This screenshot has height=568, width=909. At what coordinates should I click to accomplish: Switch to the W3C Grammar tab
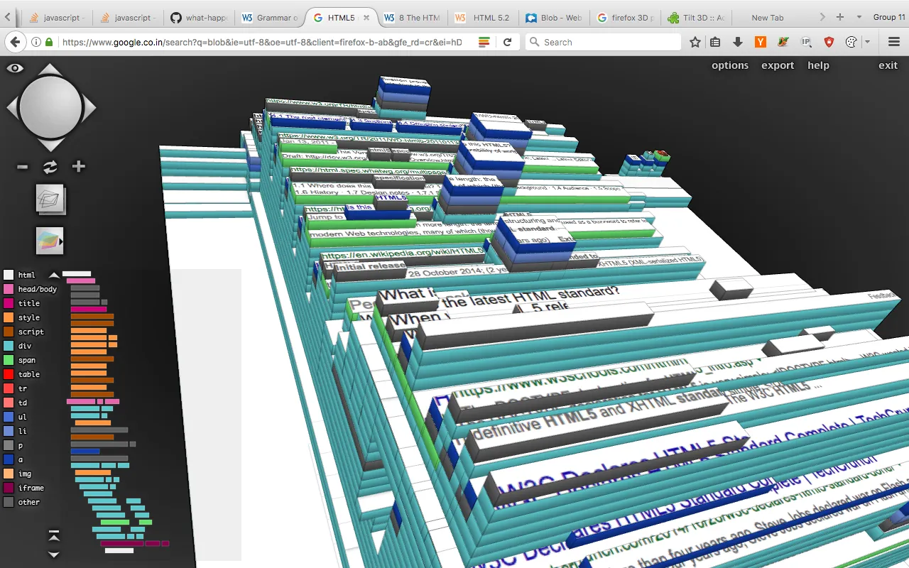(270, 18)
